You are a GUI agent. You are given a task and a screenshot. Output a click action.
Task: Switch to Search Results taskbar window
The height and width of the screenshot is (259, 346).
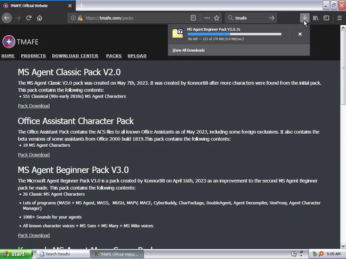(x=63, y=254)
